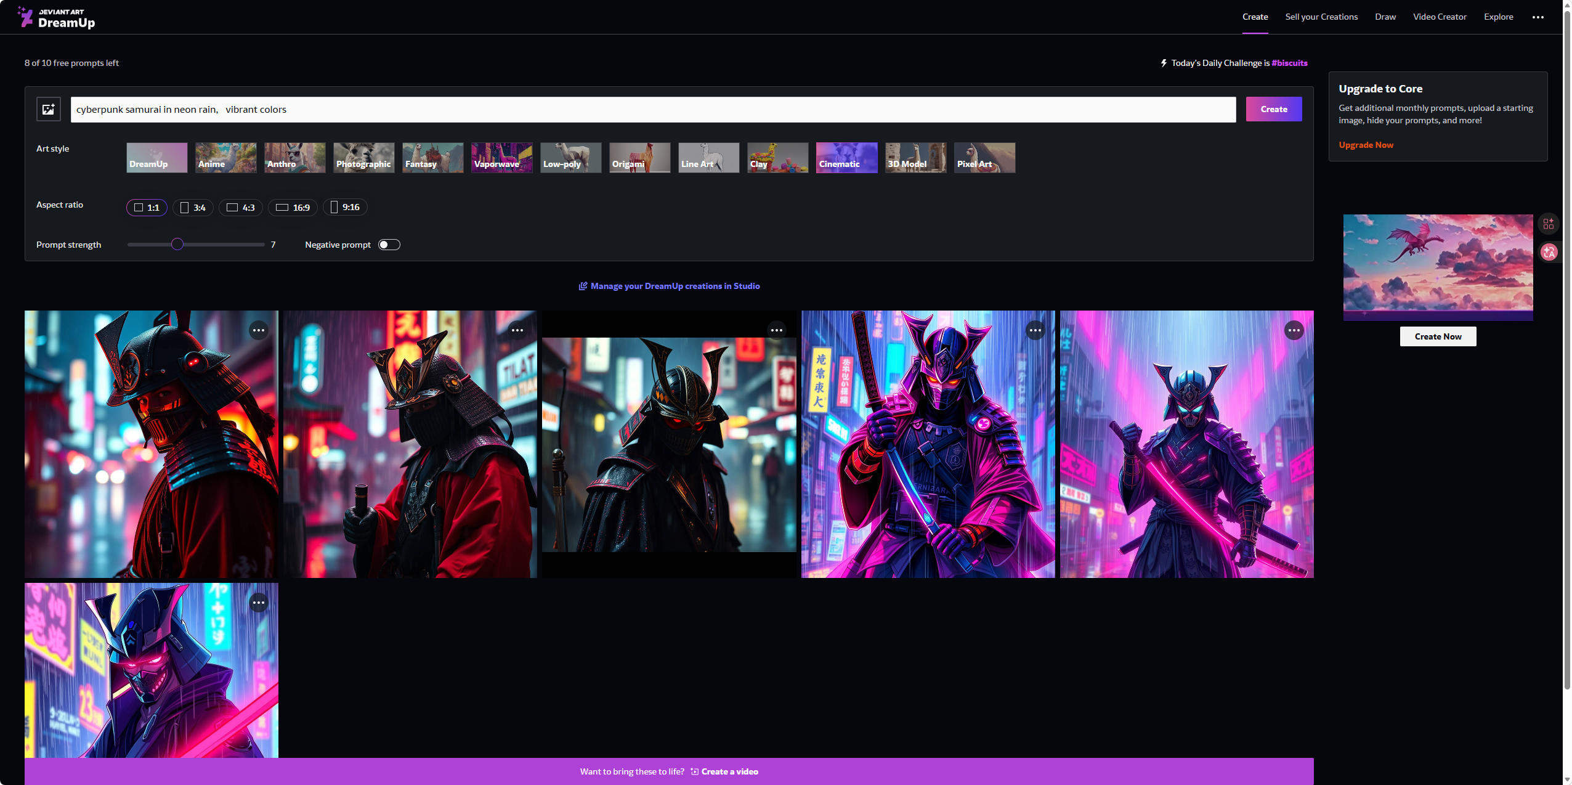This screenshot has height=785, width=1572.
Task: Click the Studio edit icon beside Manage link
Action: pos(583,286)
